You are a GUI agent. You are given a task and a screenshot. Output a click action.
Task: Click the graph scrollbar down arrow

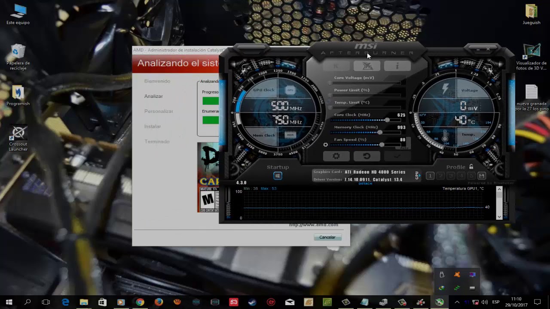click(x=499, y=216)
